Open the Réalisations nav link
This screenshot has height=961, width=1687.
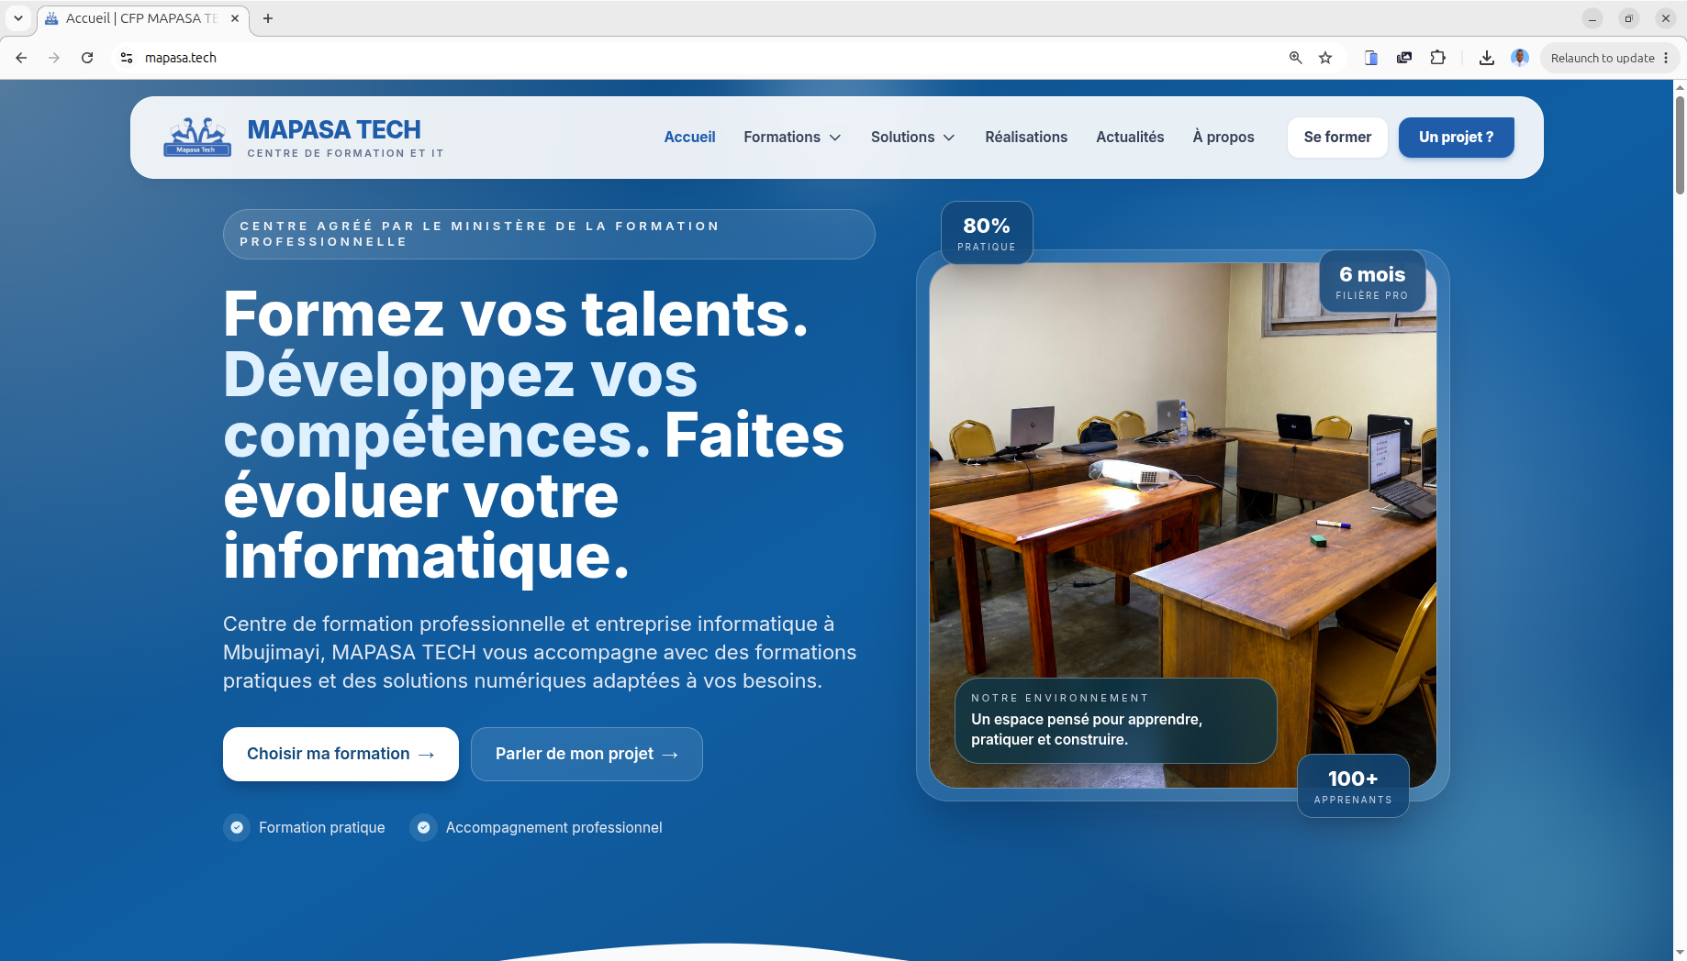(1026, 137)
